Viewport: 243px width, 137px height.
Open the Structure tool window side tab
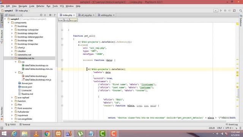coord(2,37)
